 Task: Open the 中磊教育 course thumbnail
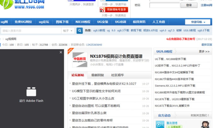(80, 60)
